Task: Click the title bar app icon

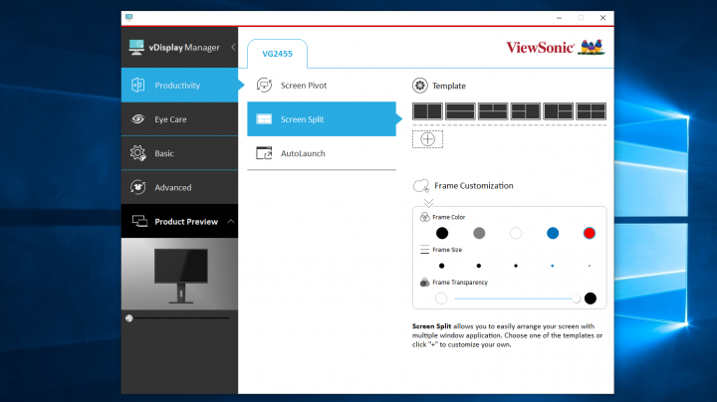Action: point(128,17)
